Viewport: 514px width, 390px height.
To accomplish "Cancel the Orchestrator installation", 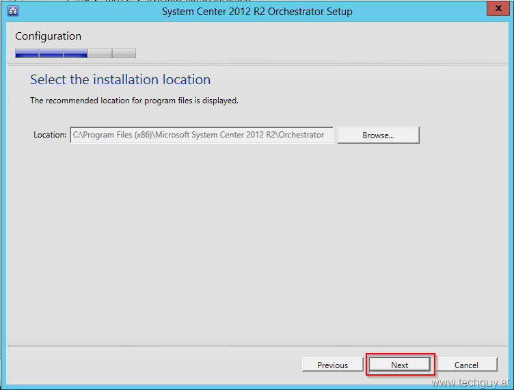I will tap(466, 365).
